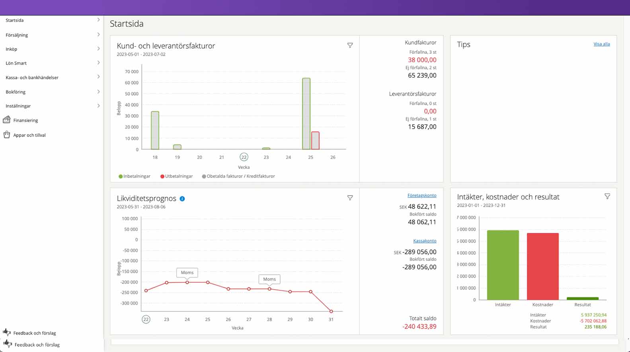Click the circled week 22 in invoice chart
Viewport: 630px width, 352px height.
[244, 157]
